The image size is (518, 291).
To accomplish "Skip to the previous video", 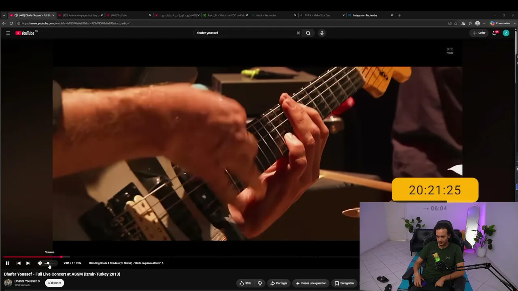I will [19, 263].
